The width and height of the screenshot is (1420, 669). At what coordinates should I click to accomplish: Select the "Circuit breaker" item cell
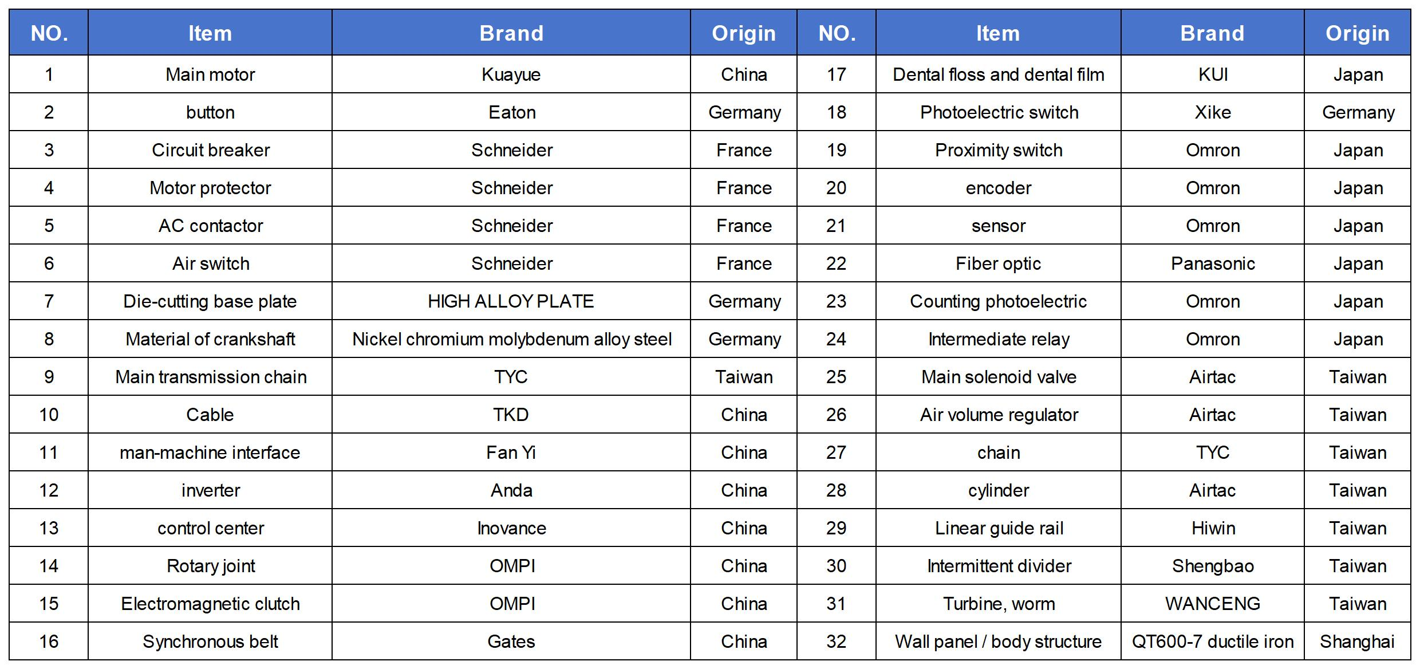click(x=210, y=150)
